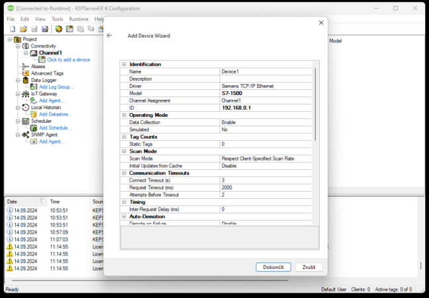Click the Project folder icon in the tree
Image resolution: width=429 pixels, height=298 pixels.
[x=17, y=40]
